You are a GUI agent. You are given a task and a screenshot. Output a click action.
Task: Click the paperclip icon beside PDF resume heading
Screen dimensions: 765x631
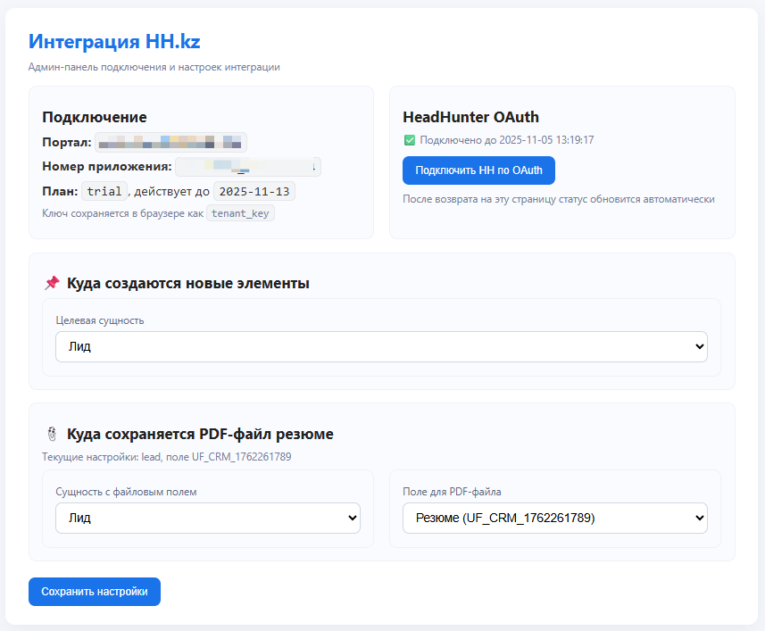(x=52, y=434)
